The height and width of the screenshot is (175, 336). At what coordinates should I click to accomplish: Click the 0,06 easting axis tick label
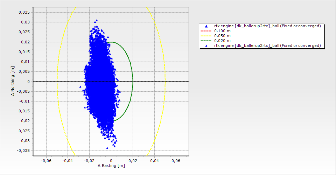pyautogui.click(x=176, y=160)
